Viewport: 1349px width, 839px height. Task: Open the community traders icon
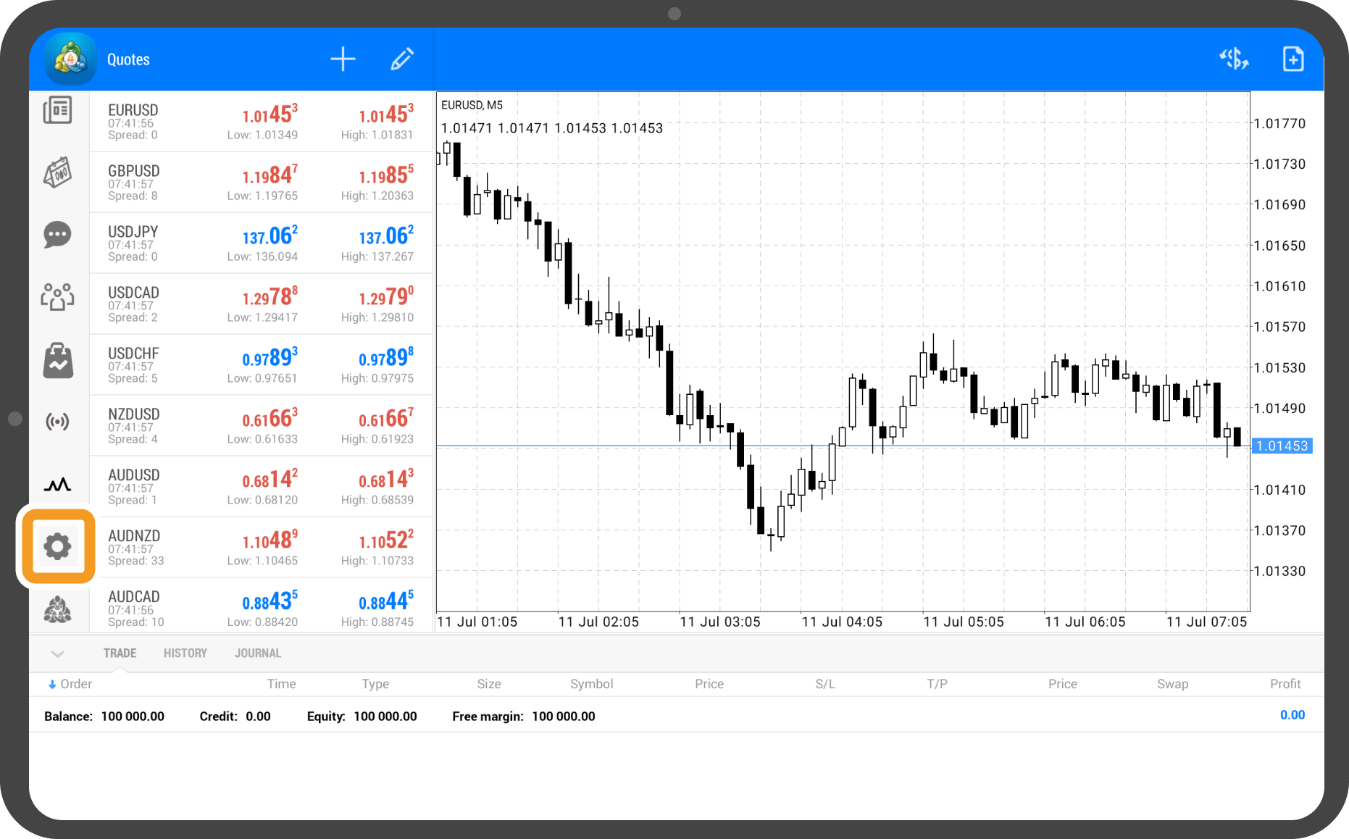tap(57, 297)
